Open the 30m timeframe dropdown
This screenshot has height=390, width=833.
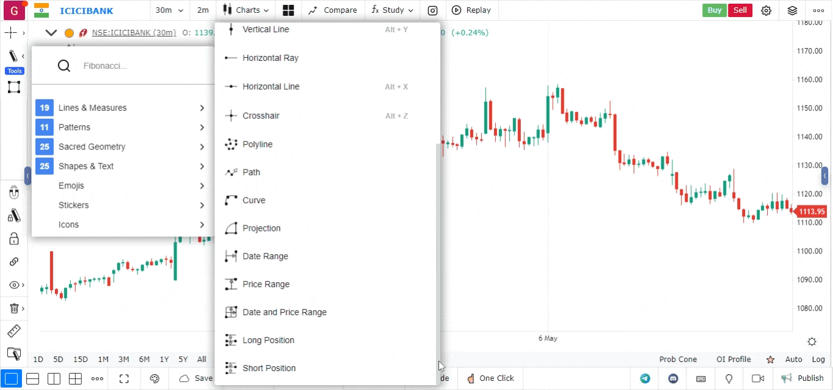(169, 10)
